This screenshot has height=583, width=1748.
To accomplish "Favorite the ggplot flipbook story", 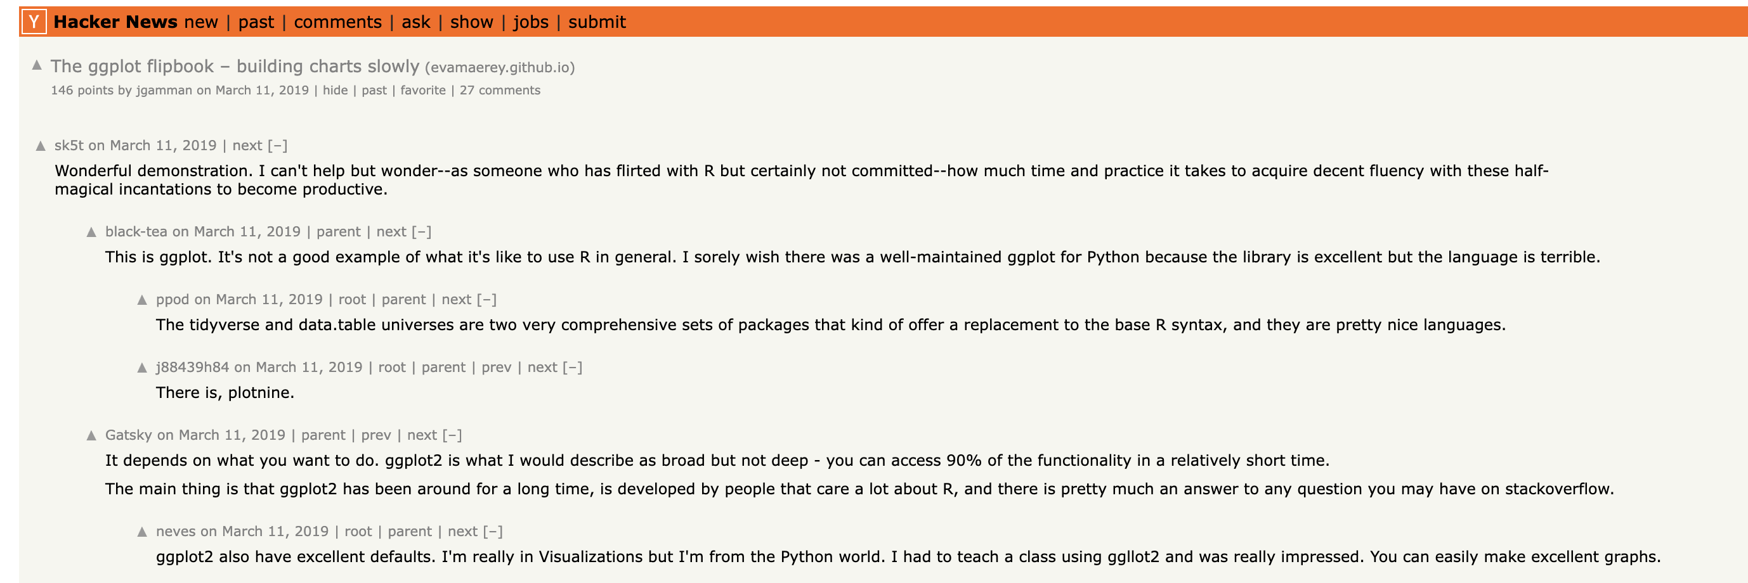I will pyautogui.click(x=423, y=90).
